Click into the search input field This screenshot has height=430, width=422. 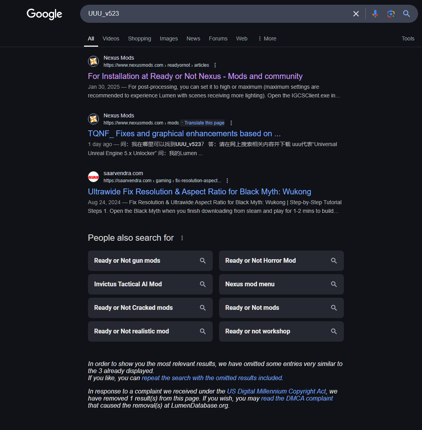tap(216, 14)
